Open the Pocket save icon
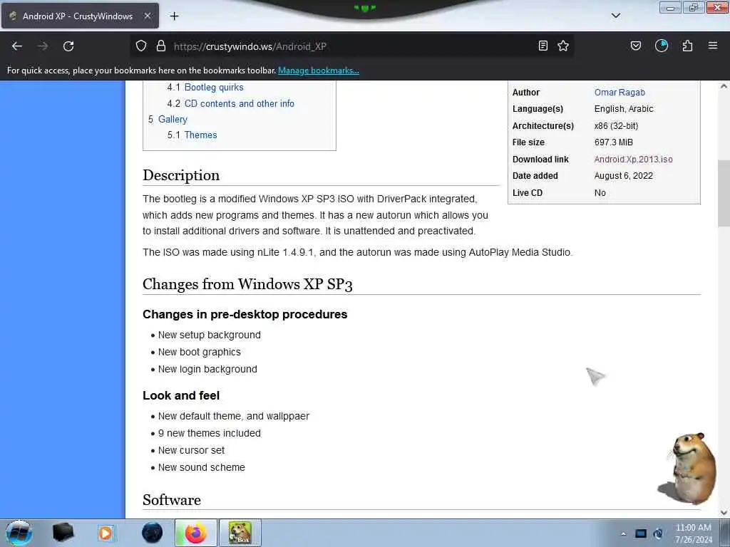The height and width of the screenshot is (547, 730). [635, 46]
